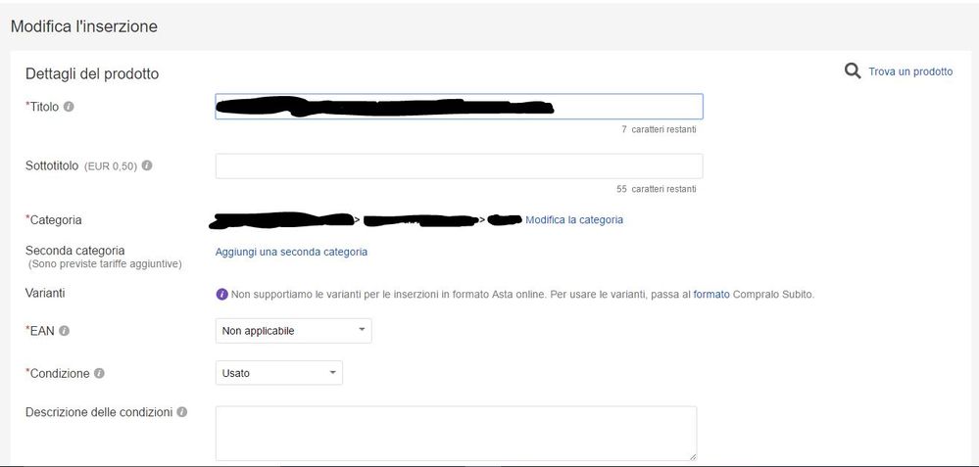Open the Condizione dropdown showing Usato
The width and height of the screenshot is (979, 467).
(x=278, y=373)
